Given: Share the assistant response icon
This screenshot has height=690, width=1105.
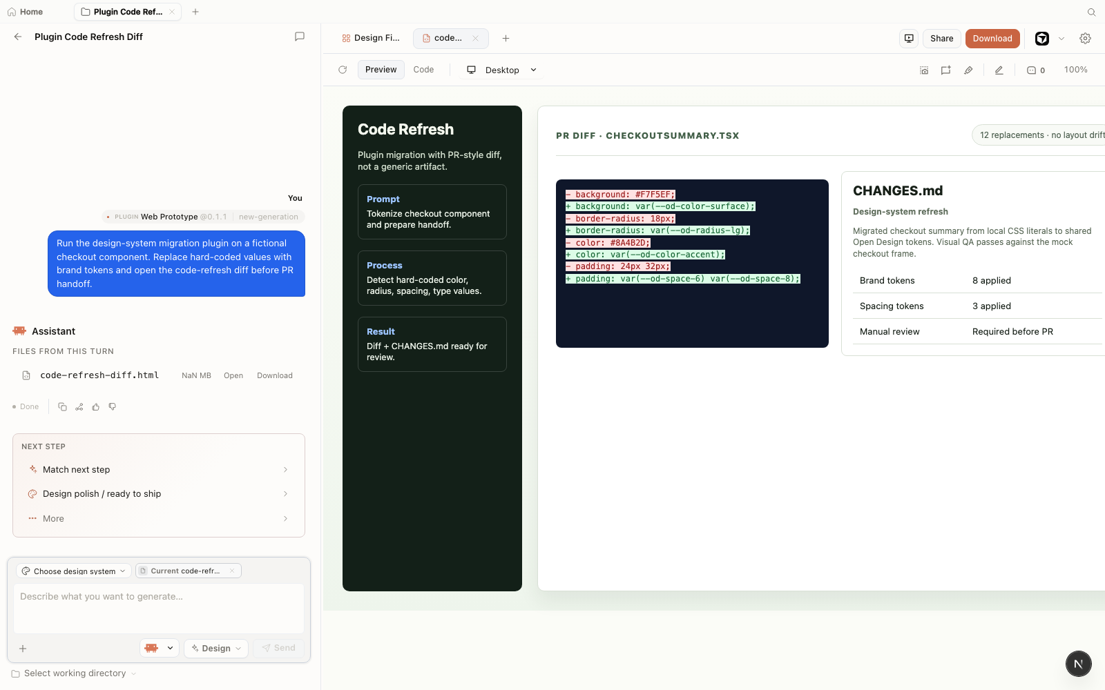Looking at the screenshot, I should [79, 407].
